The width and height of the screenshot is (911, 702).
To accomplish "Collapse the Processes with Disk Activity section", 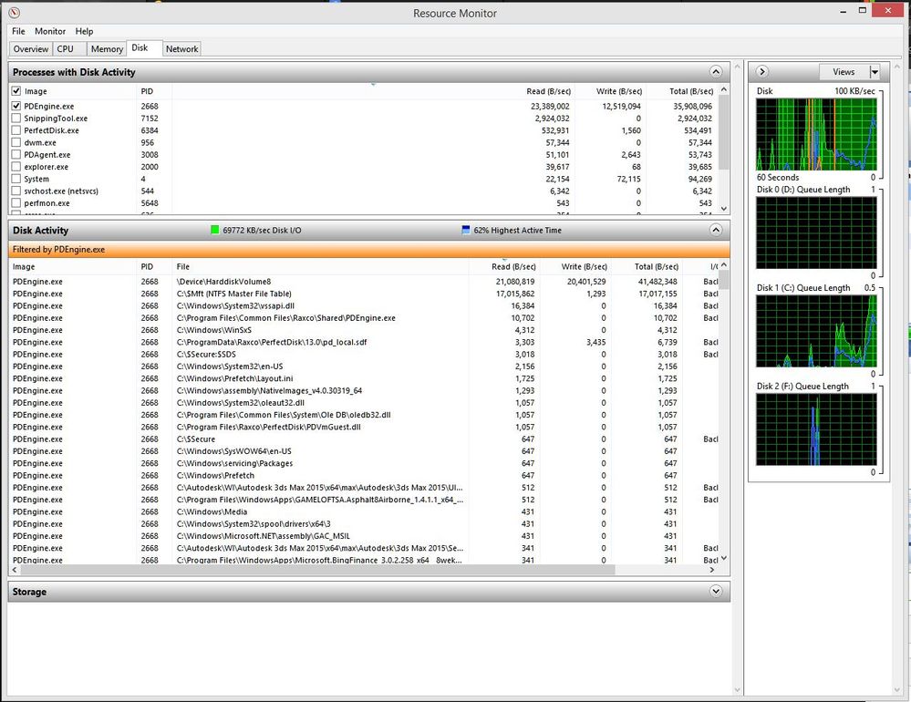I will pos(716,71).
